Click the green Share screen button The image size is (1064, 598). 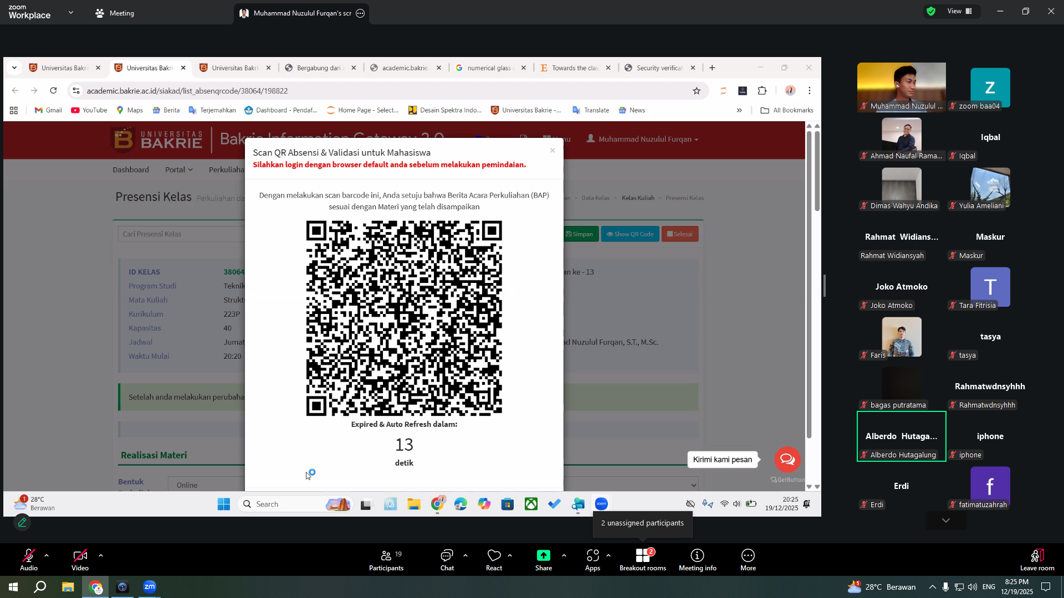pos(544,559)
